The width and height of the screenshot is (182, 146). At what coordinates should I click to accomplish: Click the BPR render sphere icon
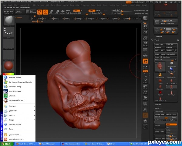[145, 18]
